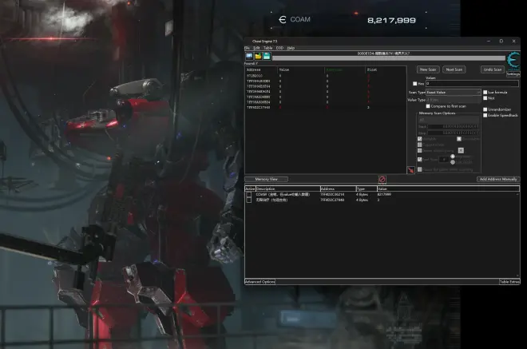Click the red arrow add-to-list icon
The width and height of the screenshot is (527, 349).
pyautogui.click(x=410, y=170)
